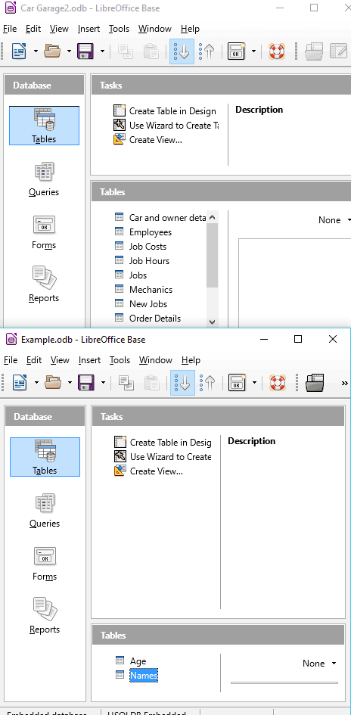Select Mechanics table
This screenshot has width=351, height=715.
coord(144,290)
